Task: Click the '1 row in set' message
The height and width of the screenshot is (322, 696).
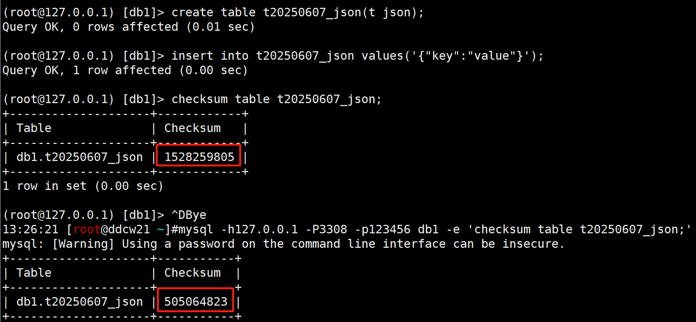Action: tap(83, 186)
